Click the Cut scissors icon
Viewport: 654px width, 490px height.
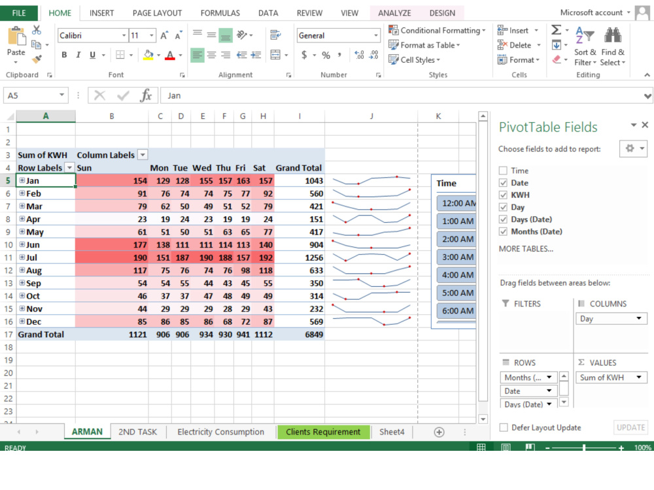tap(37, 30)
